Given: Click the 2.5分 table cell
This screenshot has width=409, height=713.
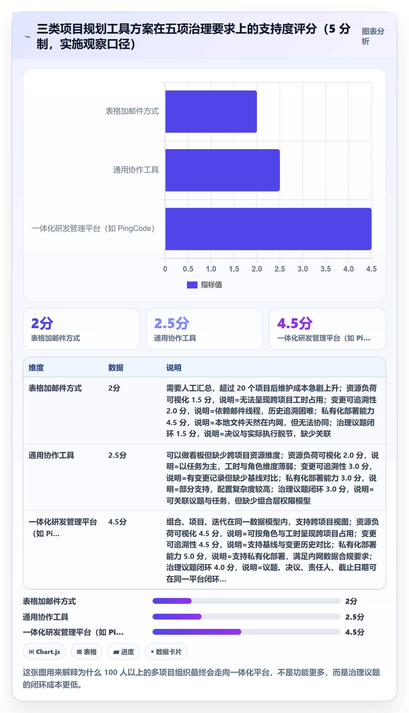Looking at the screenshot, I should 117,455.
